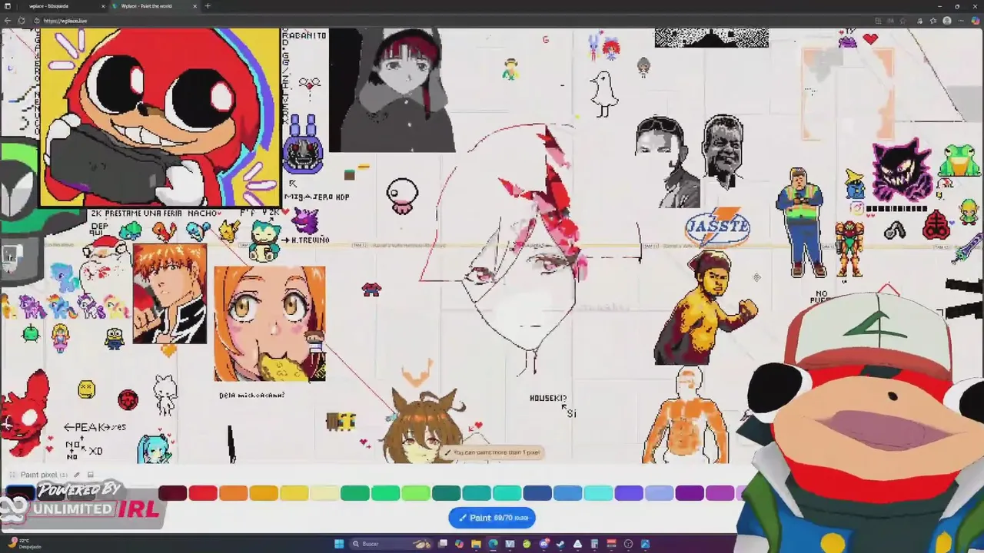The width and height of the screenshot is (984, 553).
Task: Select the medium teal color swatch
Action: point(477,493)
